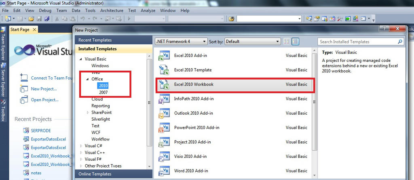Click the green arrow Start Page icon
Screen dimensions: 414x180
(x=348, y=19)
